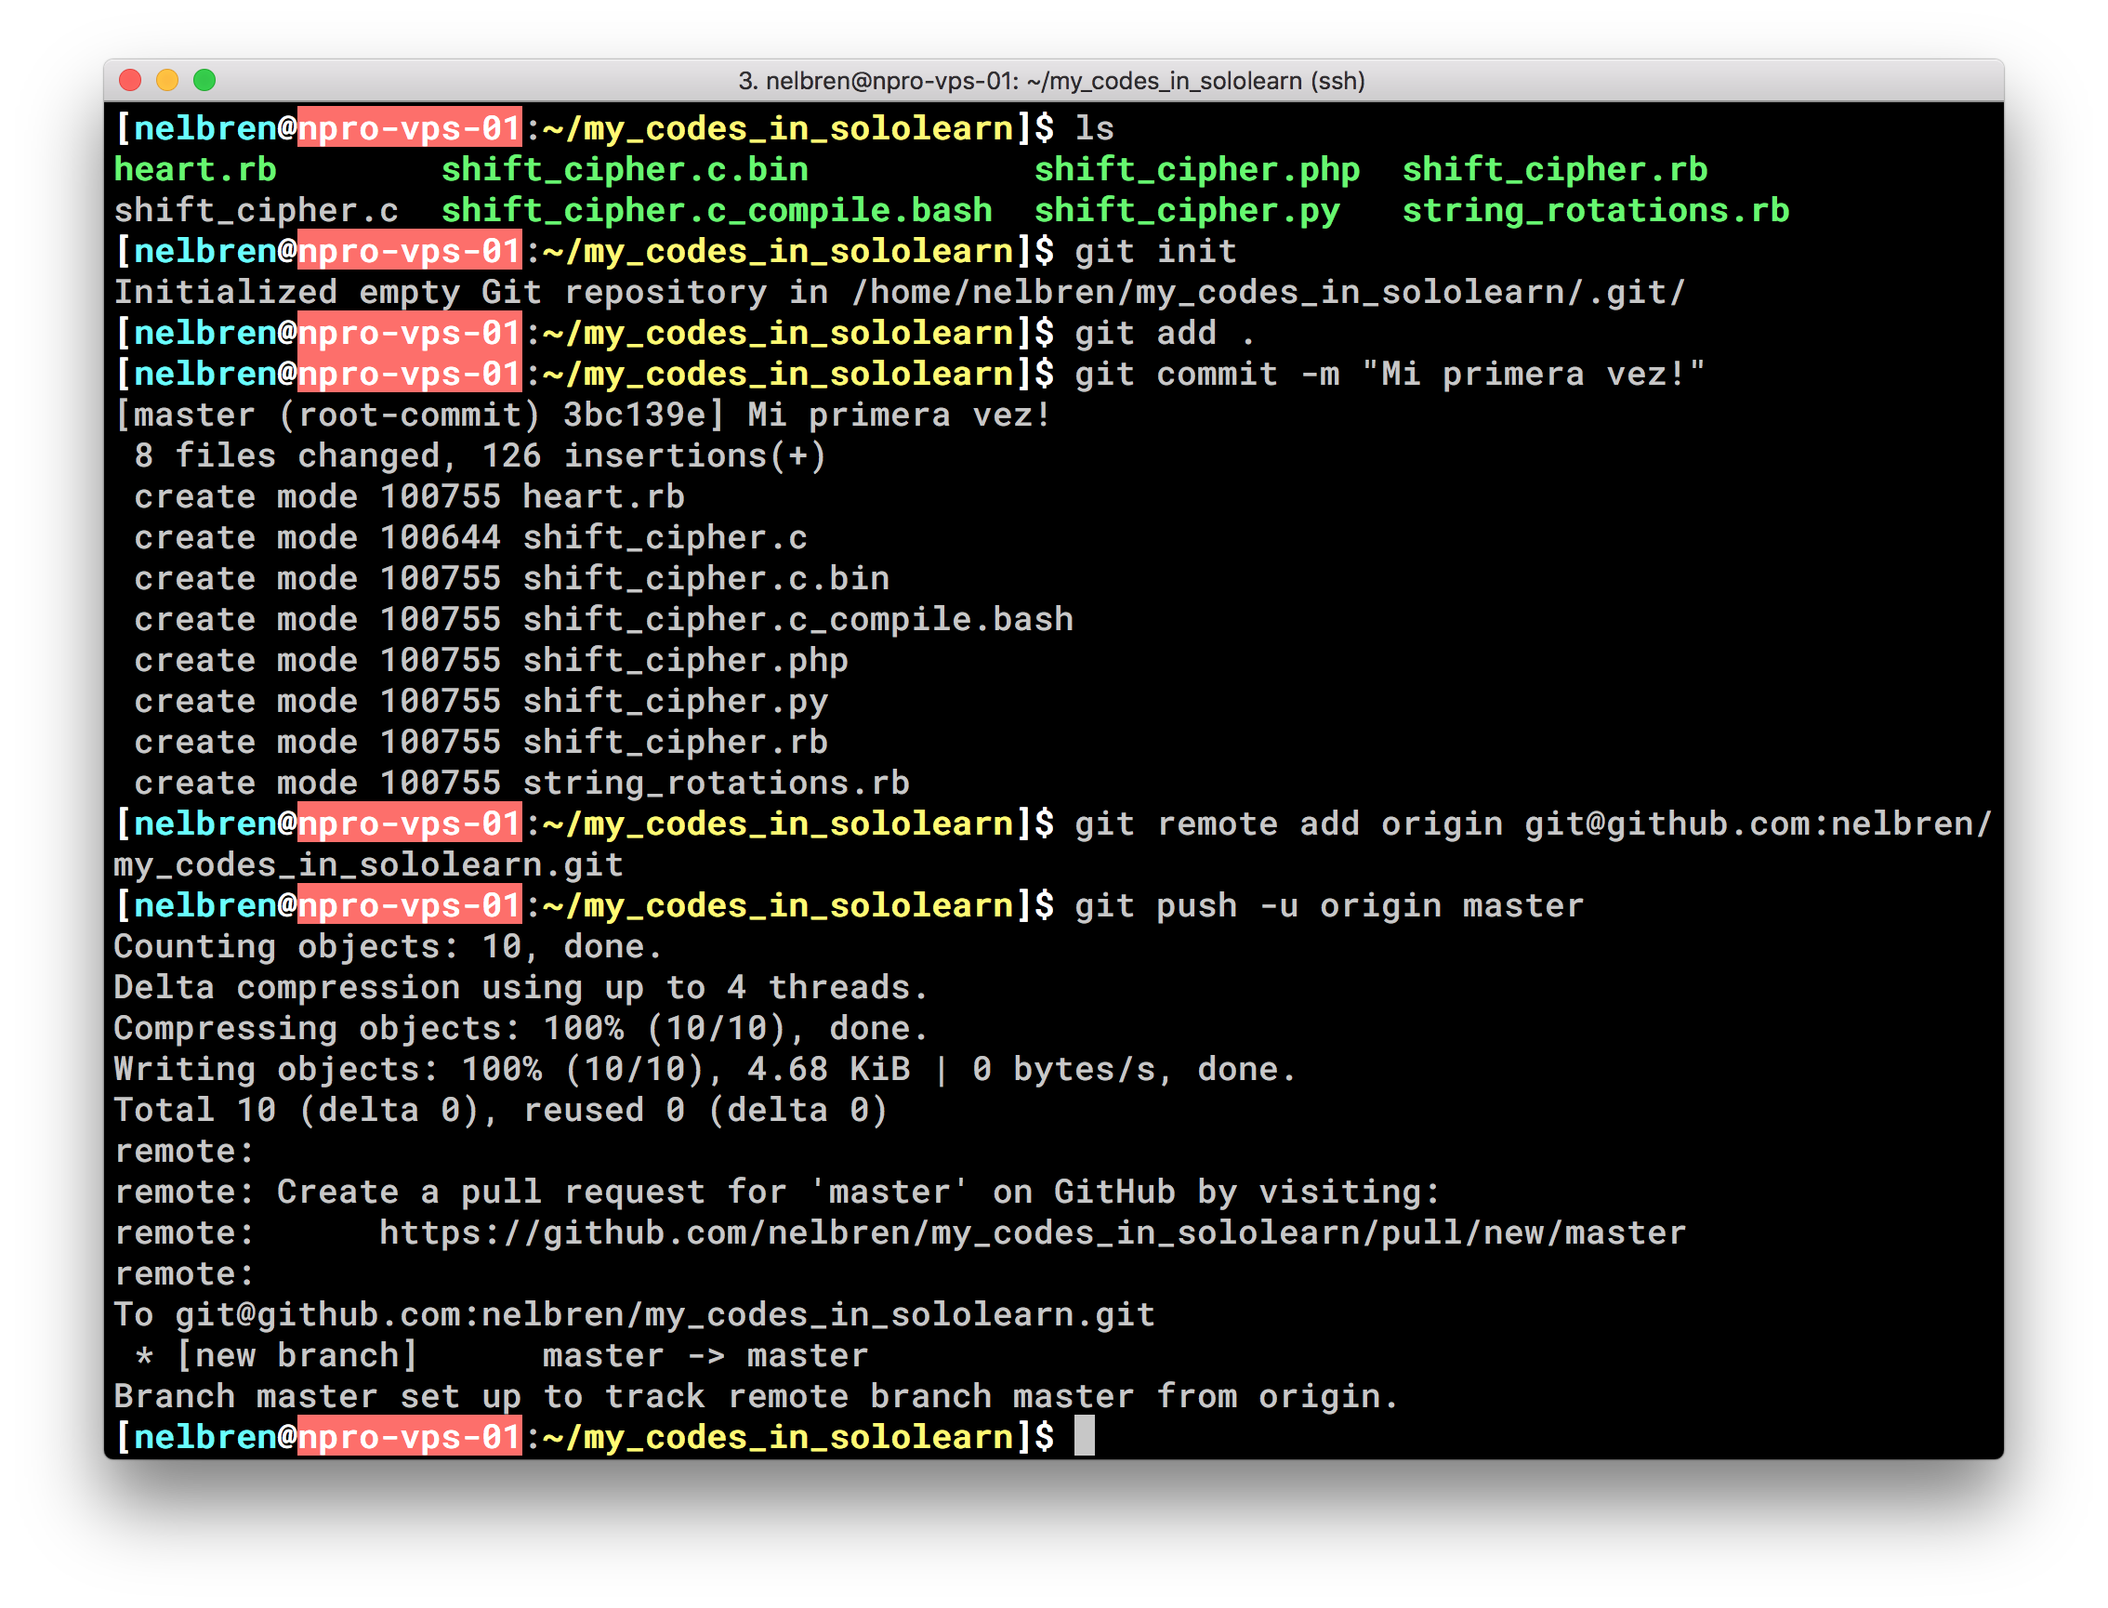Click heart.rb in the ls output
This screenshot has height=1608, width=2108.
(x=195, y=169)
